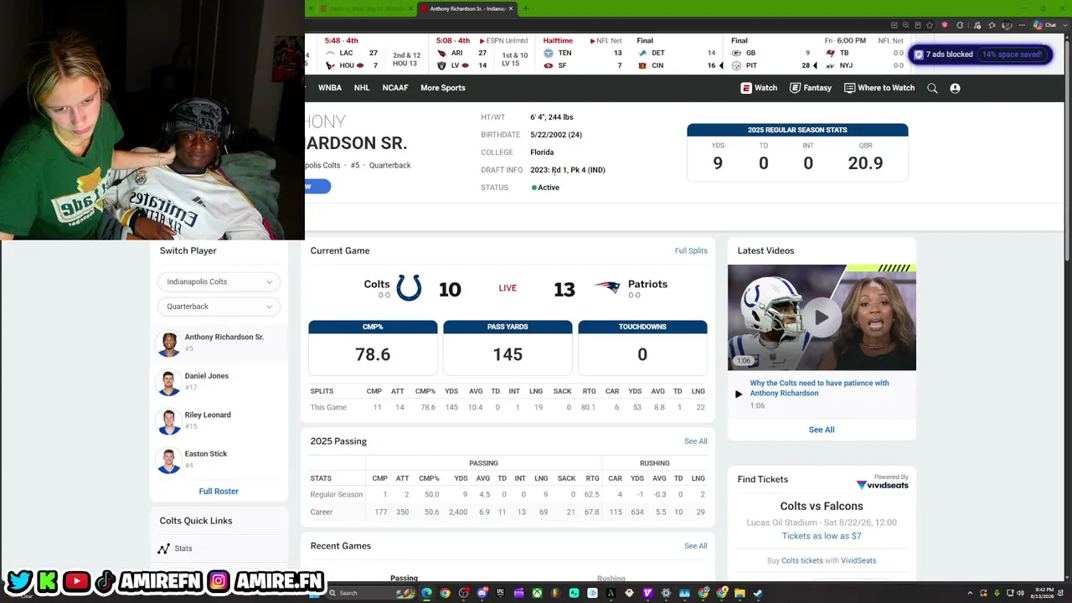Screen dimensions: 1072x603
Task: Open File Explorer from the taskbar
Action: [740, 593]
